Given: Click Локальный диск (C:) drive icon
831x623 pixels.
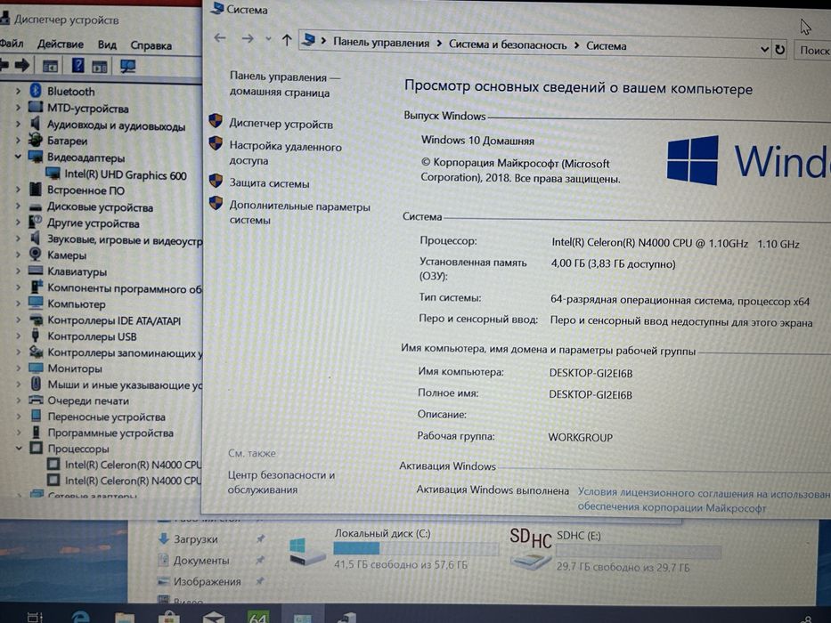Looking at the screenshot, I should click(307, 552).
